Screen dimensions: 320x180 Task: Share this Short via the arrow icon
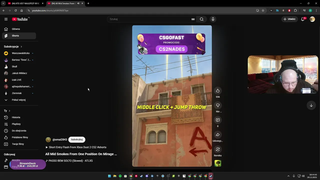(x=218, y=135)
